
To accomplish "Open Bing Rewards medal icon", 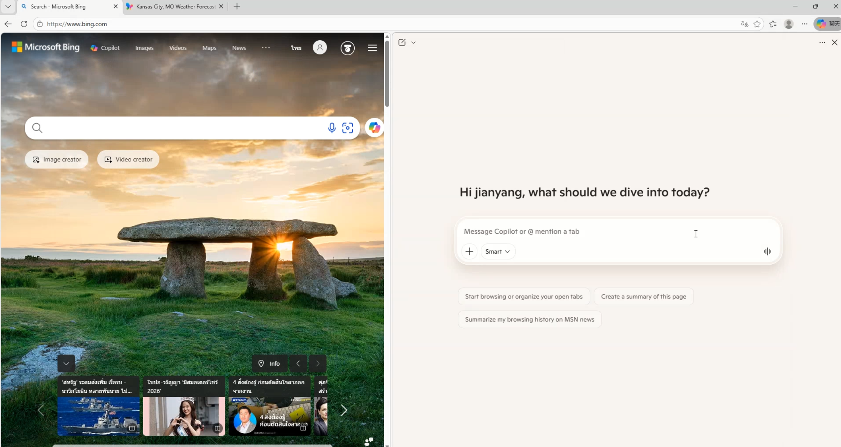I will pyautogui.click(x=347, y=48).
